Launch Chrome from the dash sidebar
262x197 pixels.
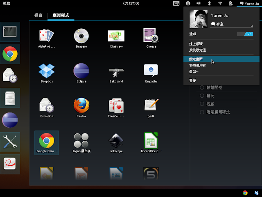(10, 54)
